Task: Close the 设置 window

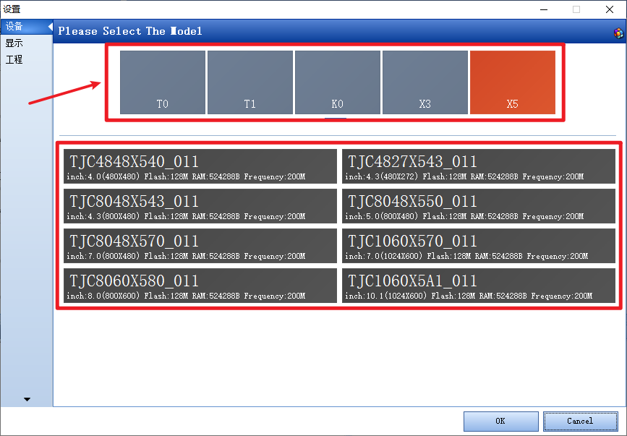Action: 610,9
